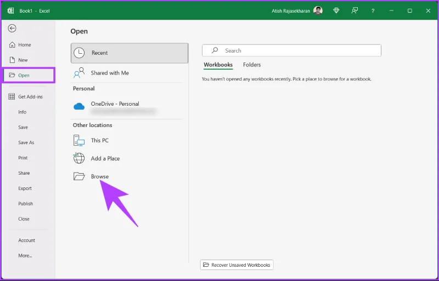The height and width of the screenshot is (281, 439).
Task: Select the Recent location
Action: [130, 53]
